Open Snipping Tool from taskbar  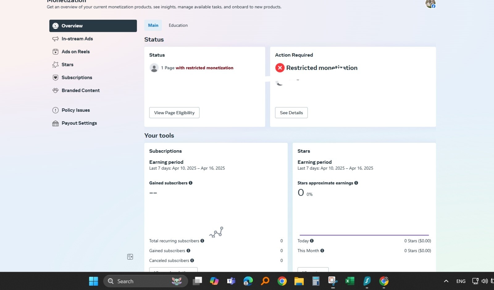pos(333,281)
